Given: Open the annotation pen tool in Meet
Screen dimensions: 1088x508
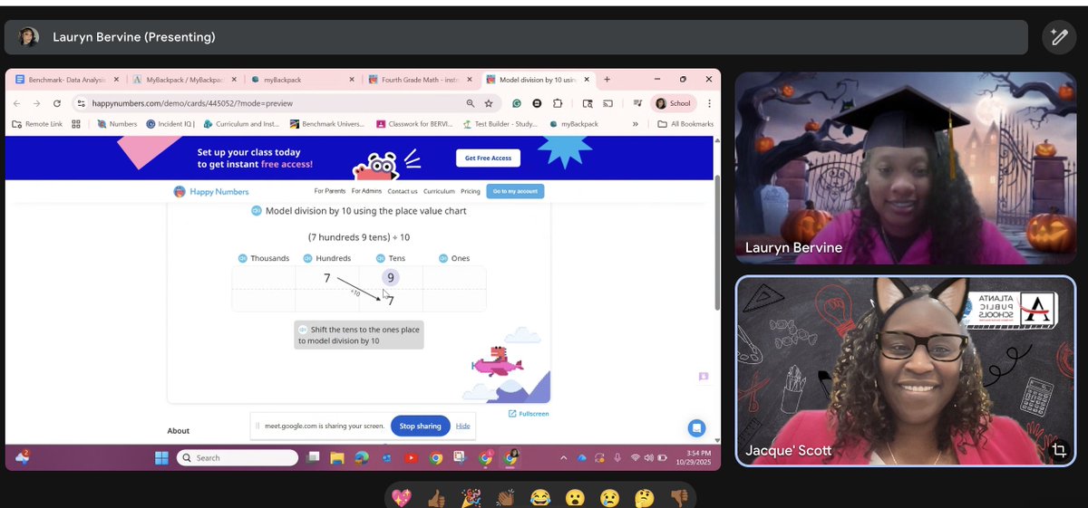Looking at the screenshot, I should pos(1058,37).
